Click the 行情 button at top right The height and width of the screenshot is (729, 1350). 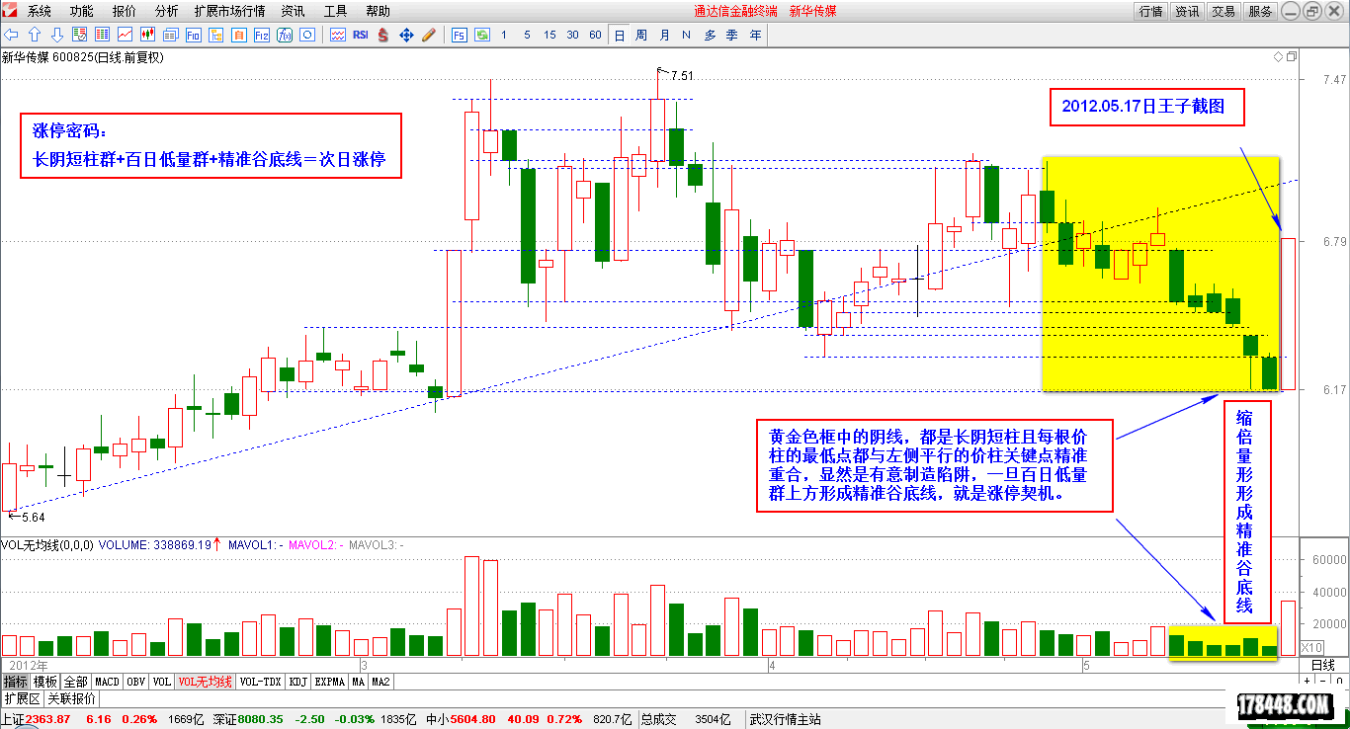click(1150, 11)
